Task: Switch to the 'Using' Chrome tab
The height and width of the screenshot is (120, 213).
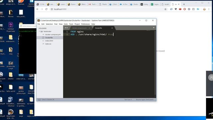Action: tap(144, 4)
